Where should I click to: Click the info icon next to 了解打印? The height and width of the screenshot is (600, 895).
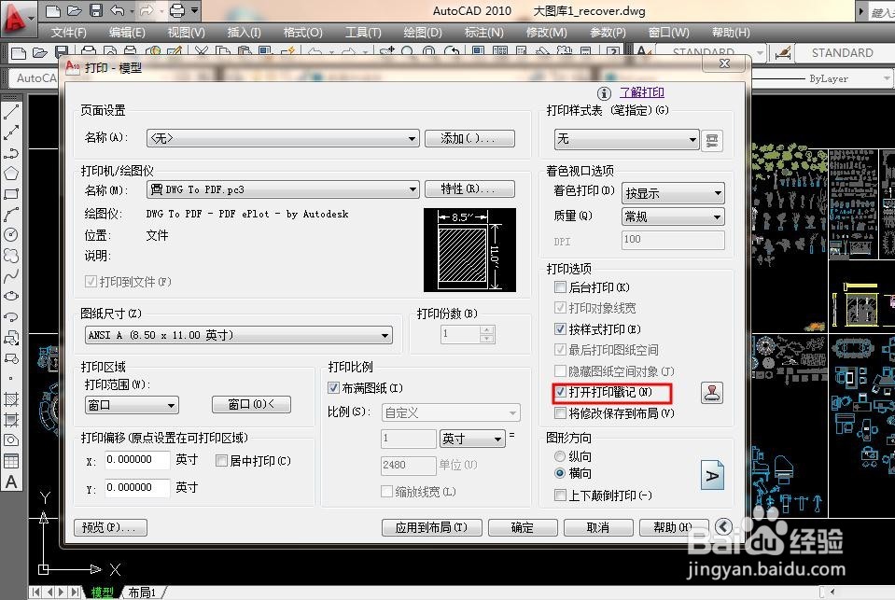pyautogui.click(x=604, y=93)
